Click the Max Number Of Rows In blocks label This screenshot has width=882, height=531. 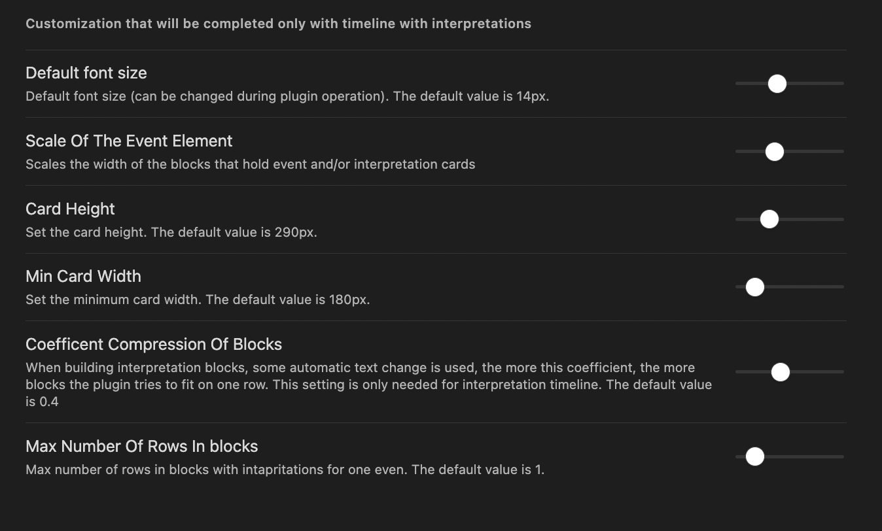pos(141,446)
